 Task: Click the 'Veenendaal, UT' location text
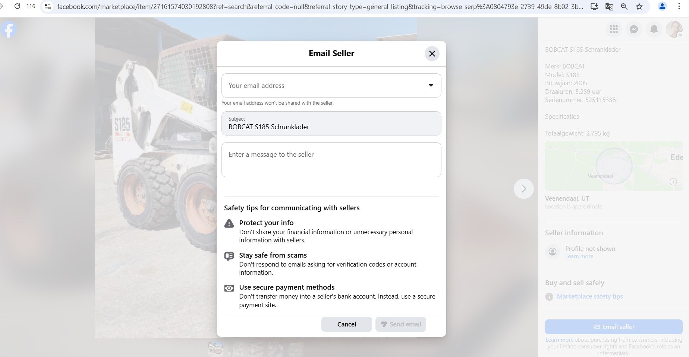tap(567, 198)
